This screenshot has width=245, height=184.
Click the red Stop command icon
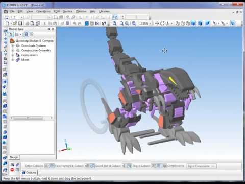[x=12, y=170]
